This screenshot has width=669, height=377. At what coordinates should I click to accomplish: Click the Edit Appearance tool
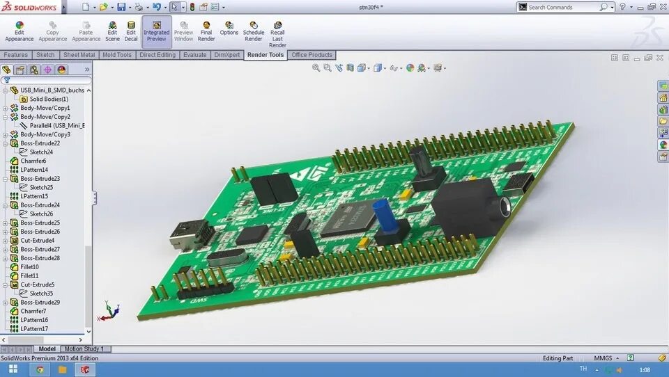pos(20,31)
